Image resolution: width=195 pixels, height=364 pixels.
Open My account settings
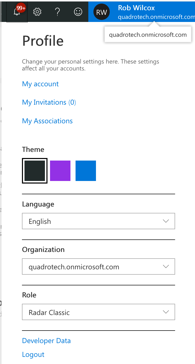[x=40, y=84]
